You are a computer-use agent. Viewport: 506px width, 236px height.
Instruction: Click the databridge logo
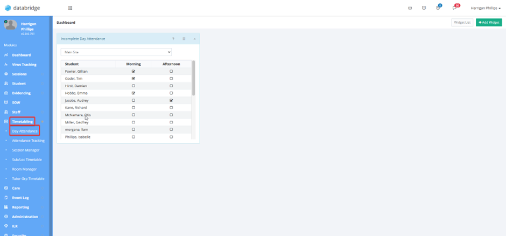(x=22, y=8)
